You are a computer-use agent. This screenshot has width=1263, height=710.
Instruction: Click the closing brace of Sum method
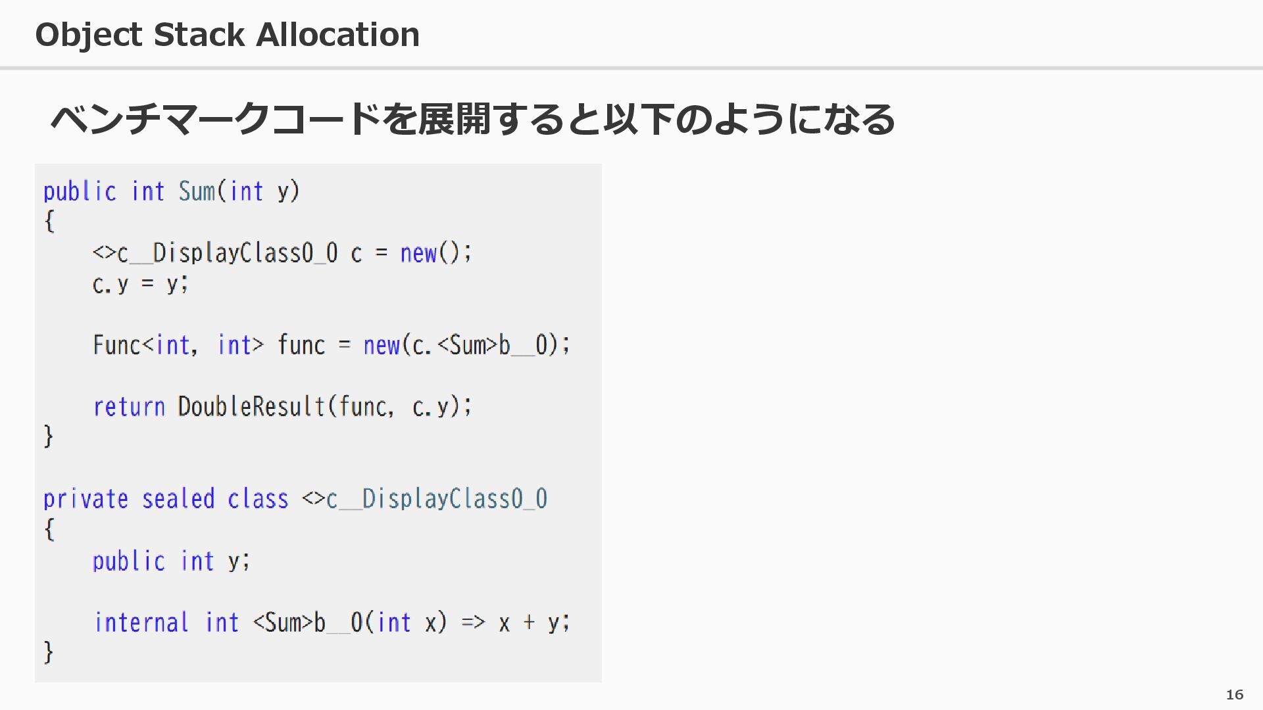pyautogui.click(x=48, y=437)
